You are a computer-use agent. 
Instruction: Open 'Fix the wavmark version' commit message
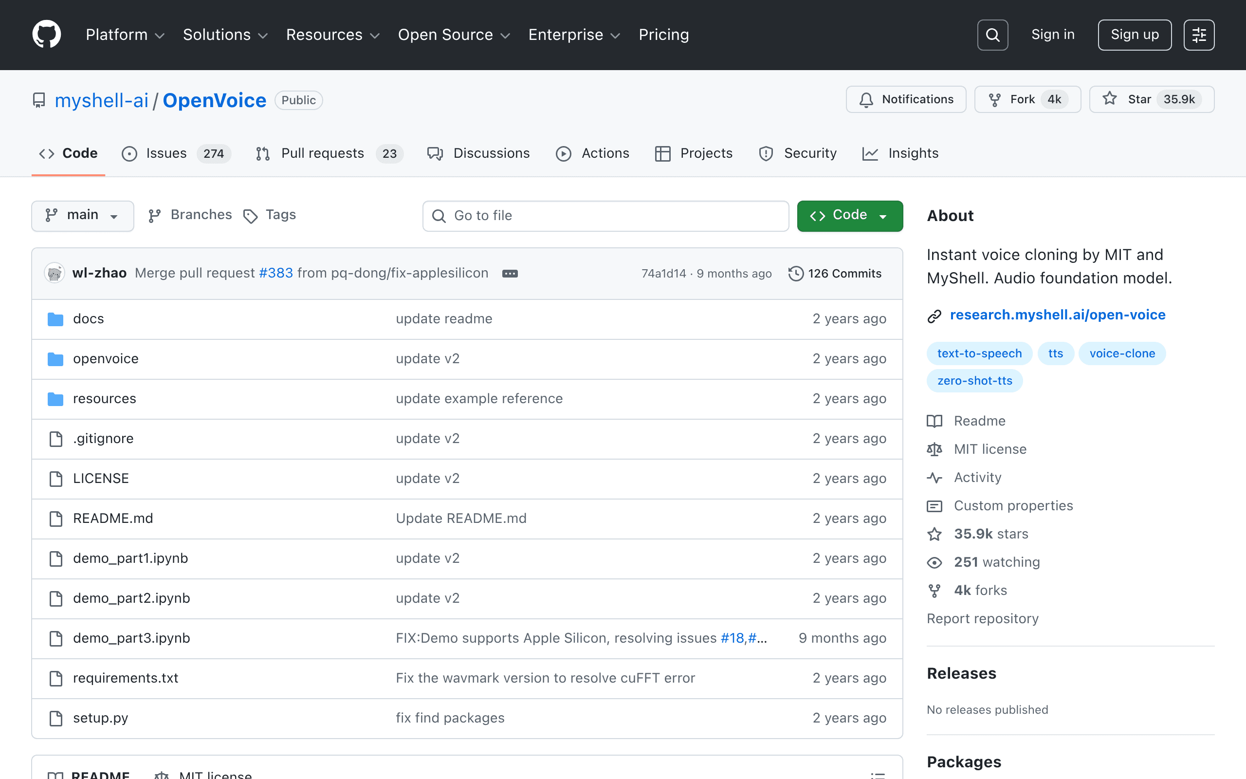pos(545,678)
